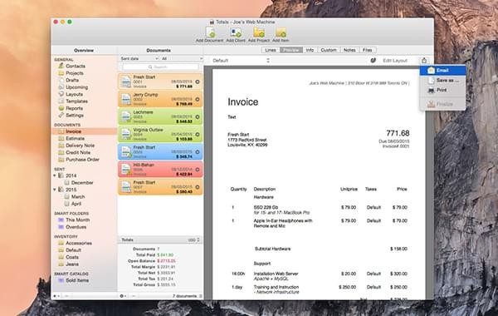This screenshot has width=498, height=316.
Task: Select Print in the share menu
Action: (x=442, y=91)
